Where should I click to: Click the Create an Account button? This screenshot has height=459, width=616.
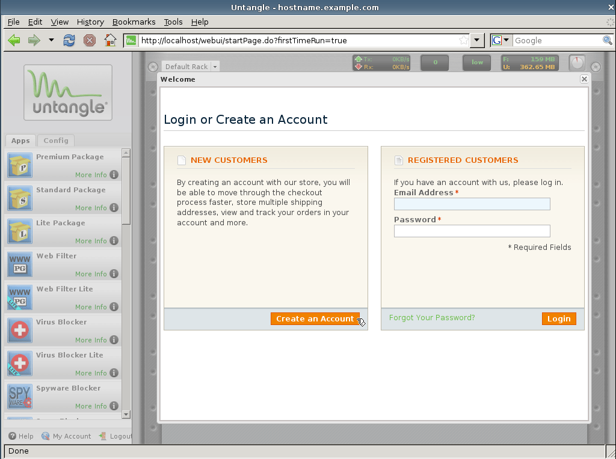[315, 318]
